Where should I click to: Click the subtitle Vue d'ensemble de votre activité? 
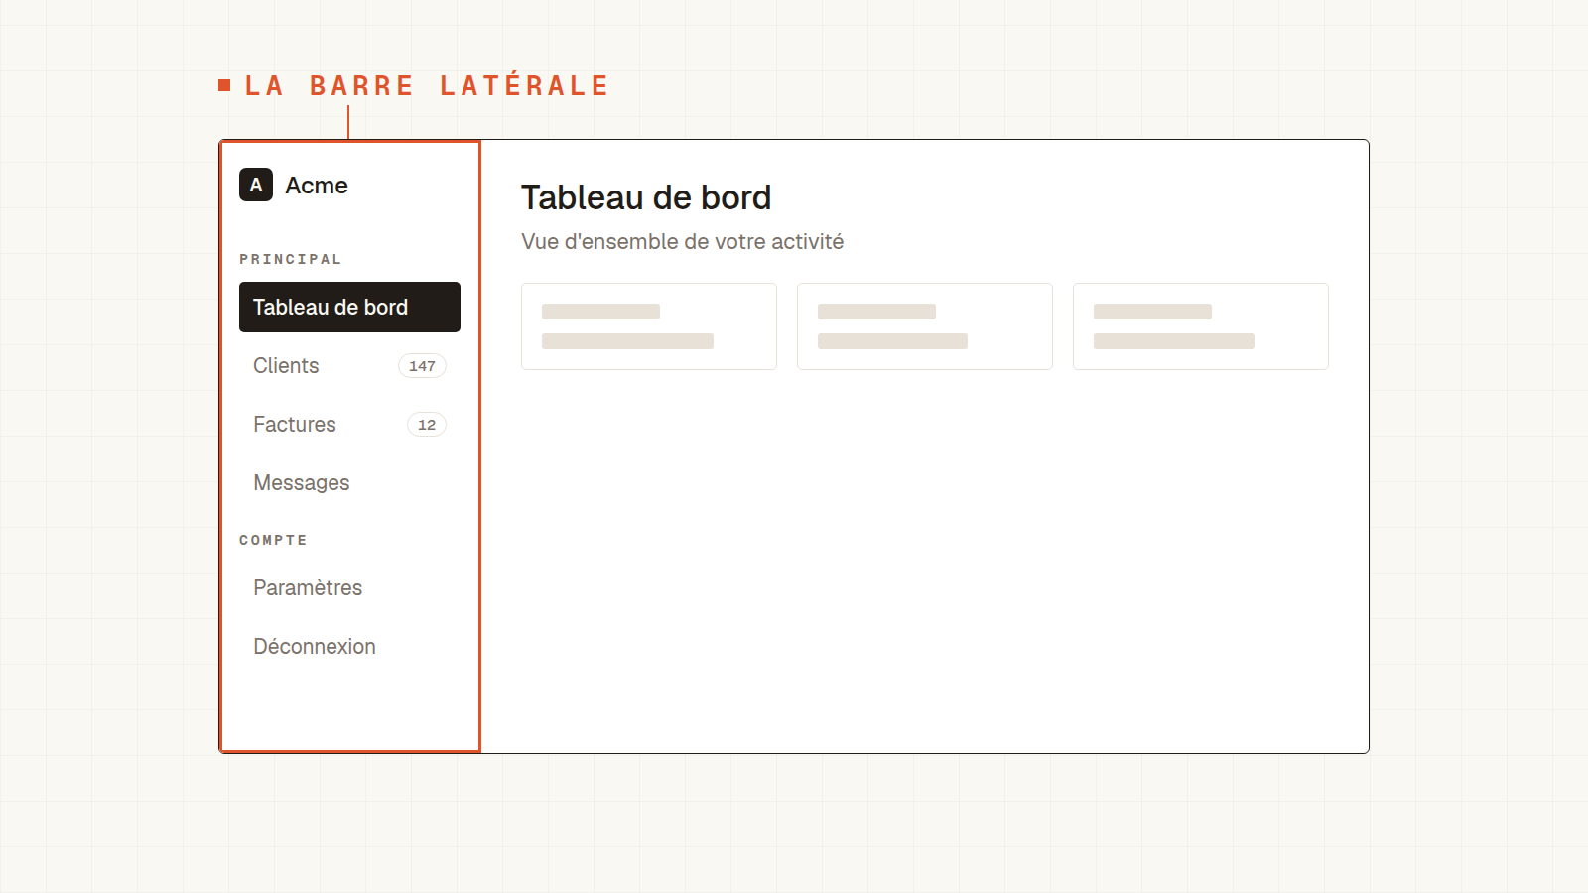[683, 242]
